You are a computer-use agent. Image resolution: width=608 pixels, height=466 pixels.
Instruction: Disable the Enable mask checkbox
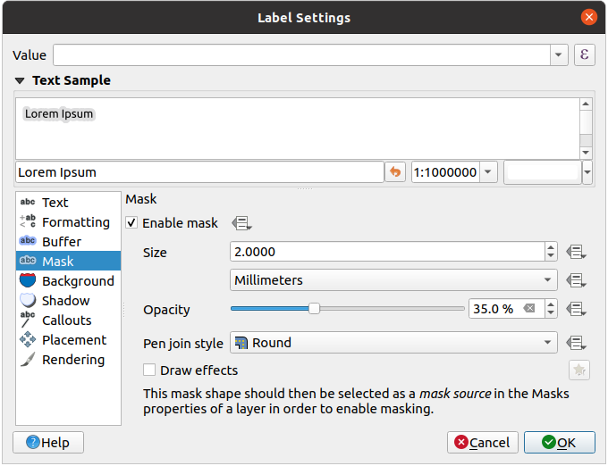pyautogui.click(x=132, y=223)
